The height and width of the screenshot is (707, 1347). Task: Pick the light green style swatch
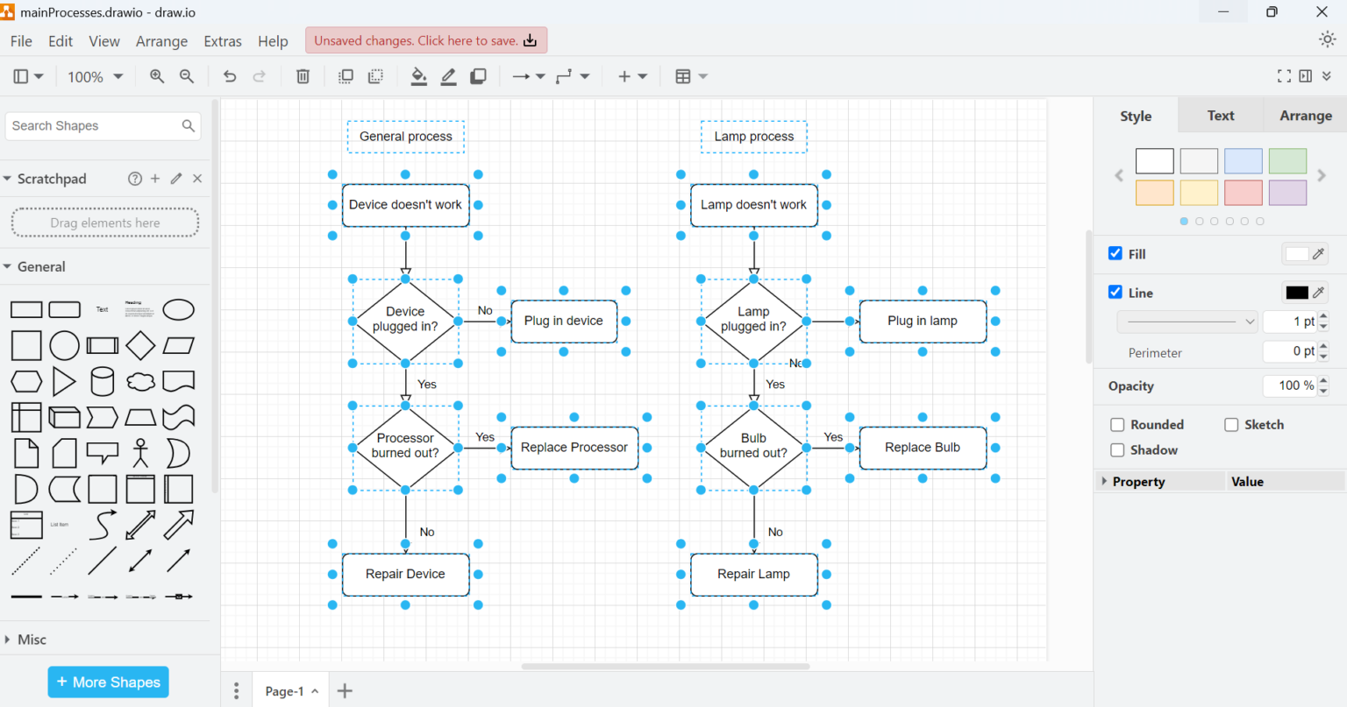1286,161
